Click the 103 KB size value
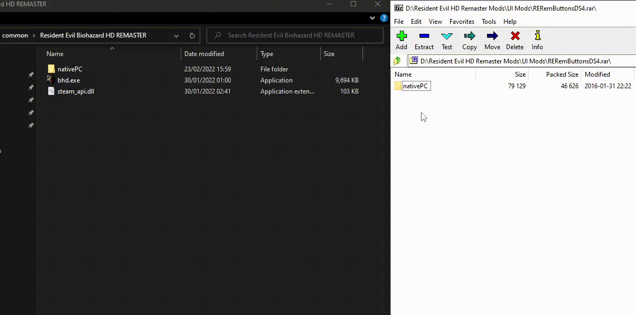The height and width of the screenshot is (315, 636). click(350, 91)
